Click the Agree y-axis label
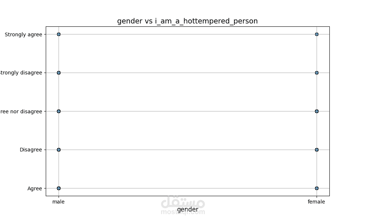Viewport: 366px width, 220px height. point(35,188)
